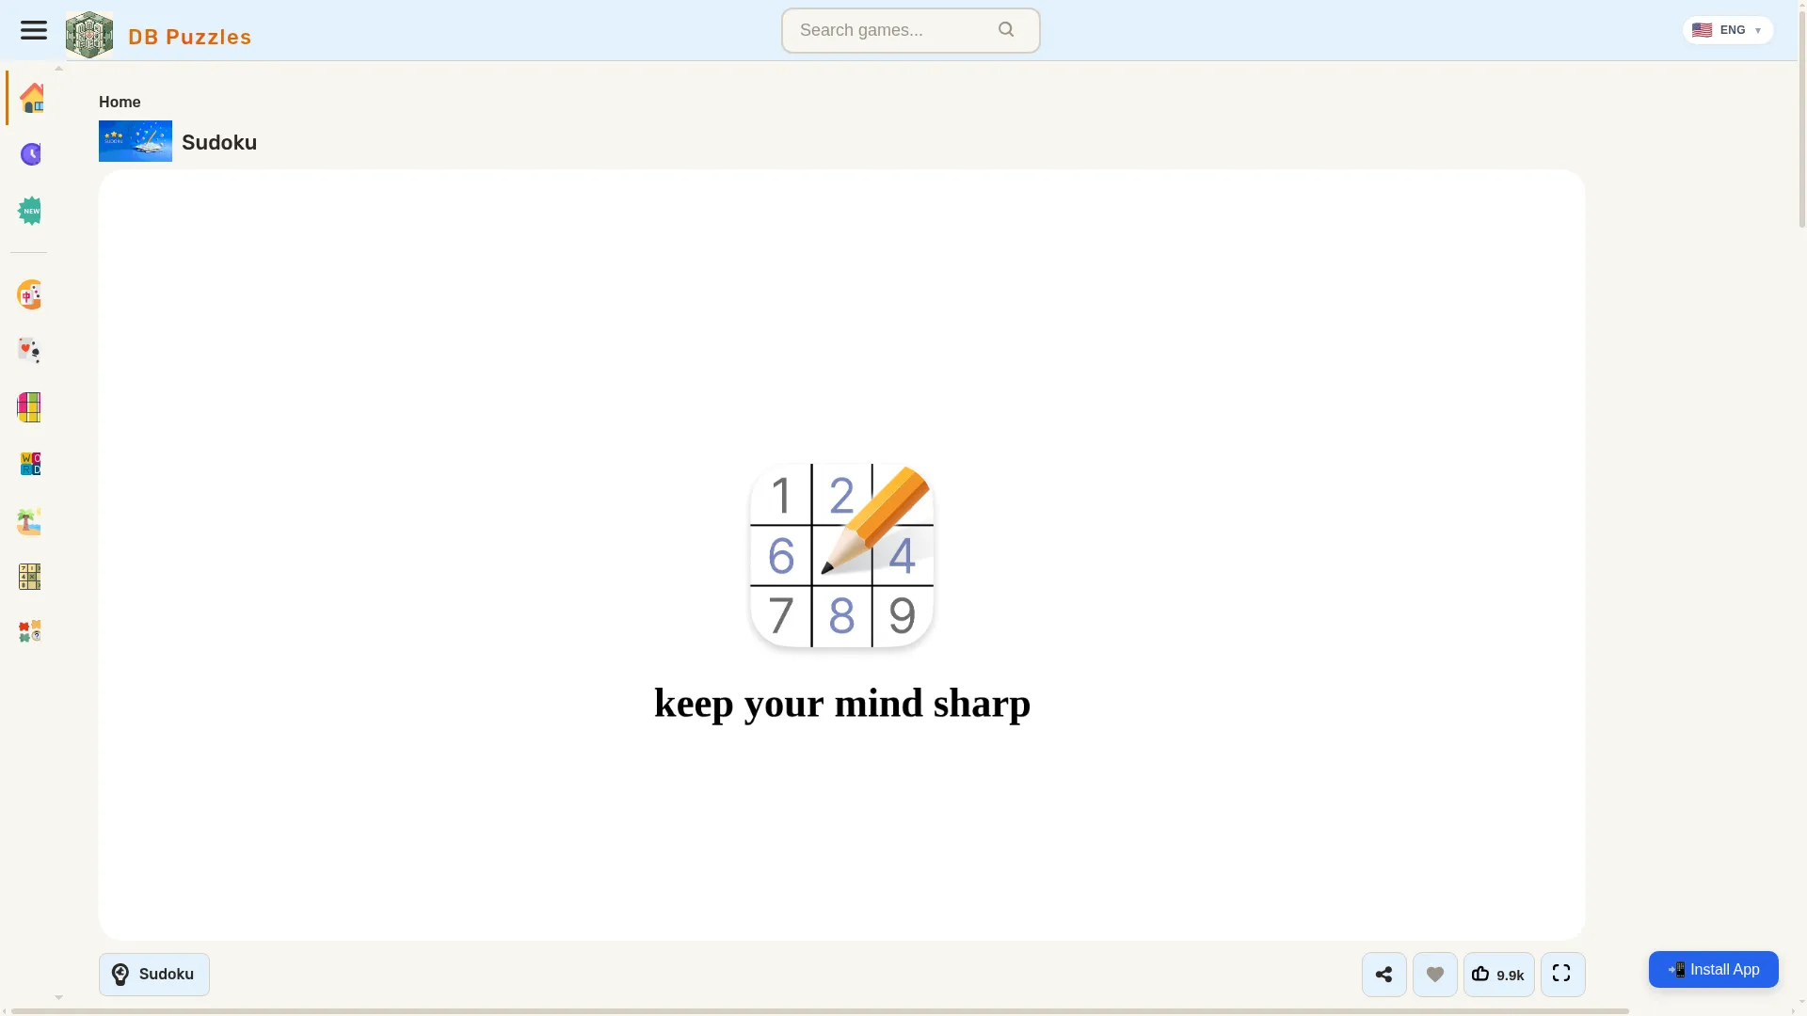Viewport: 1807px width, 1016px height.
Task: Click the Sudoku game thumbnail beside title
Action: point(136,141)
